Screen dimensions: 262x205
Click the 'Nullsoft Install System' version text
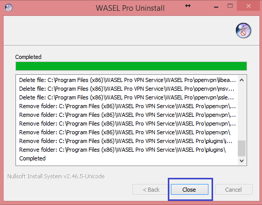tap(56, 176)
